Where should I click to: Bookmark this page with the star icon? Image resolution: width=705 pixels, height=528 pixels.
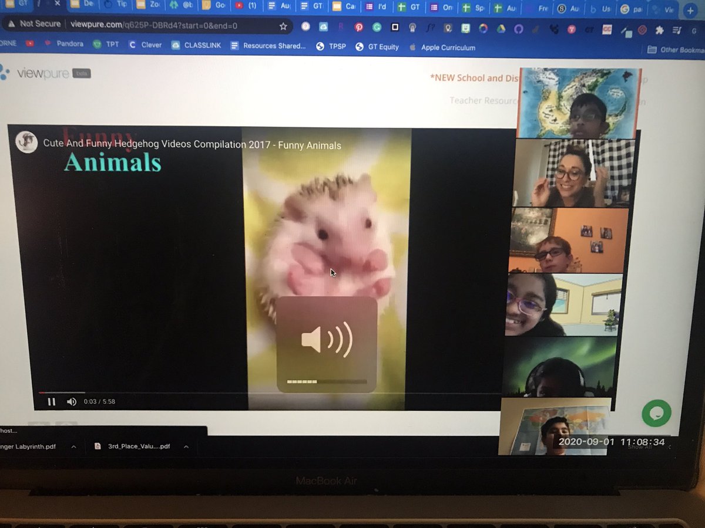(283, 26)
